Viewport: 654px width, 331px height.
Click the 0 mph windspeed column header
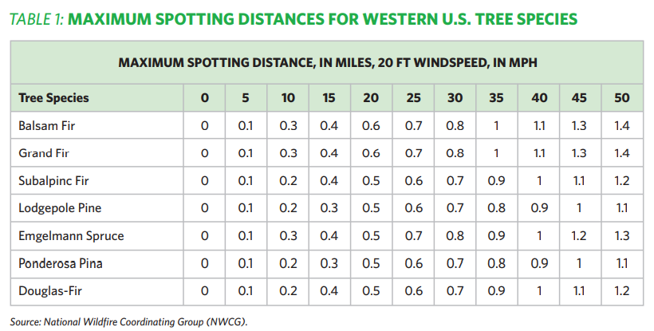click(205, 98)
